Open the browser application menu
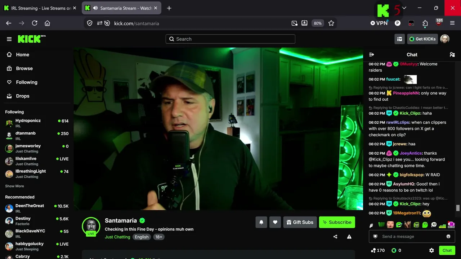 point(452,23)
